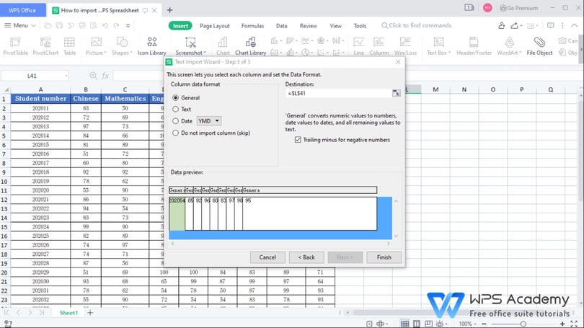Screen dimensions: 584x328
Task: Open the Menu dropdown at top left
Action: tap(19, 25)
